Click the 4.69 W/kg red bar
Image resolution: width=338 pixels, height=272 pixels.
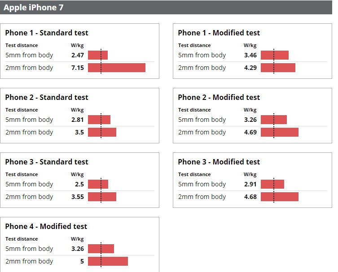280,132
